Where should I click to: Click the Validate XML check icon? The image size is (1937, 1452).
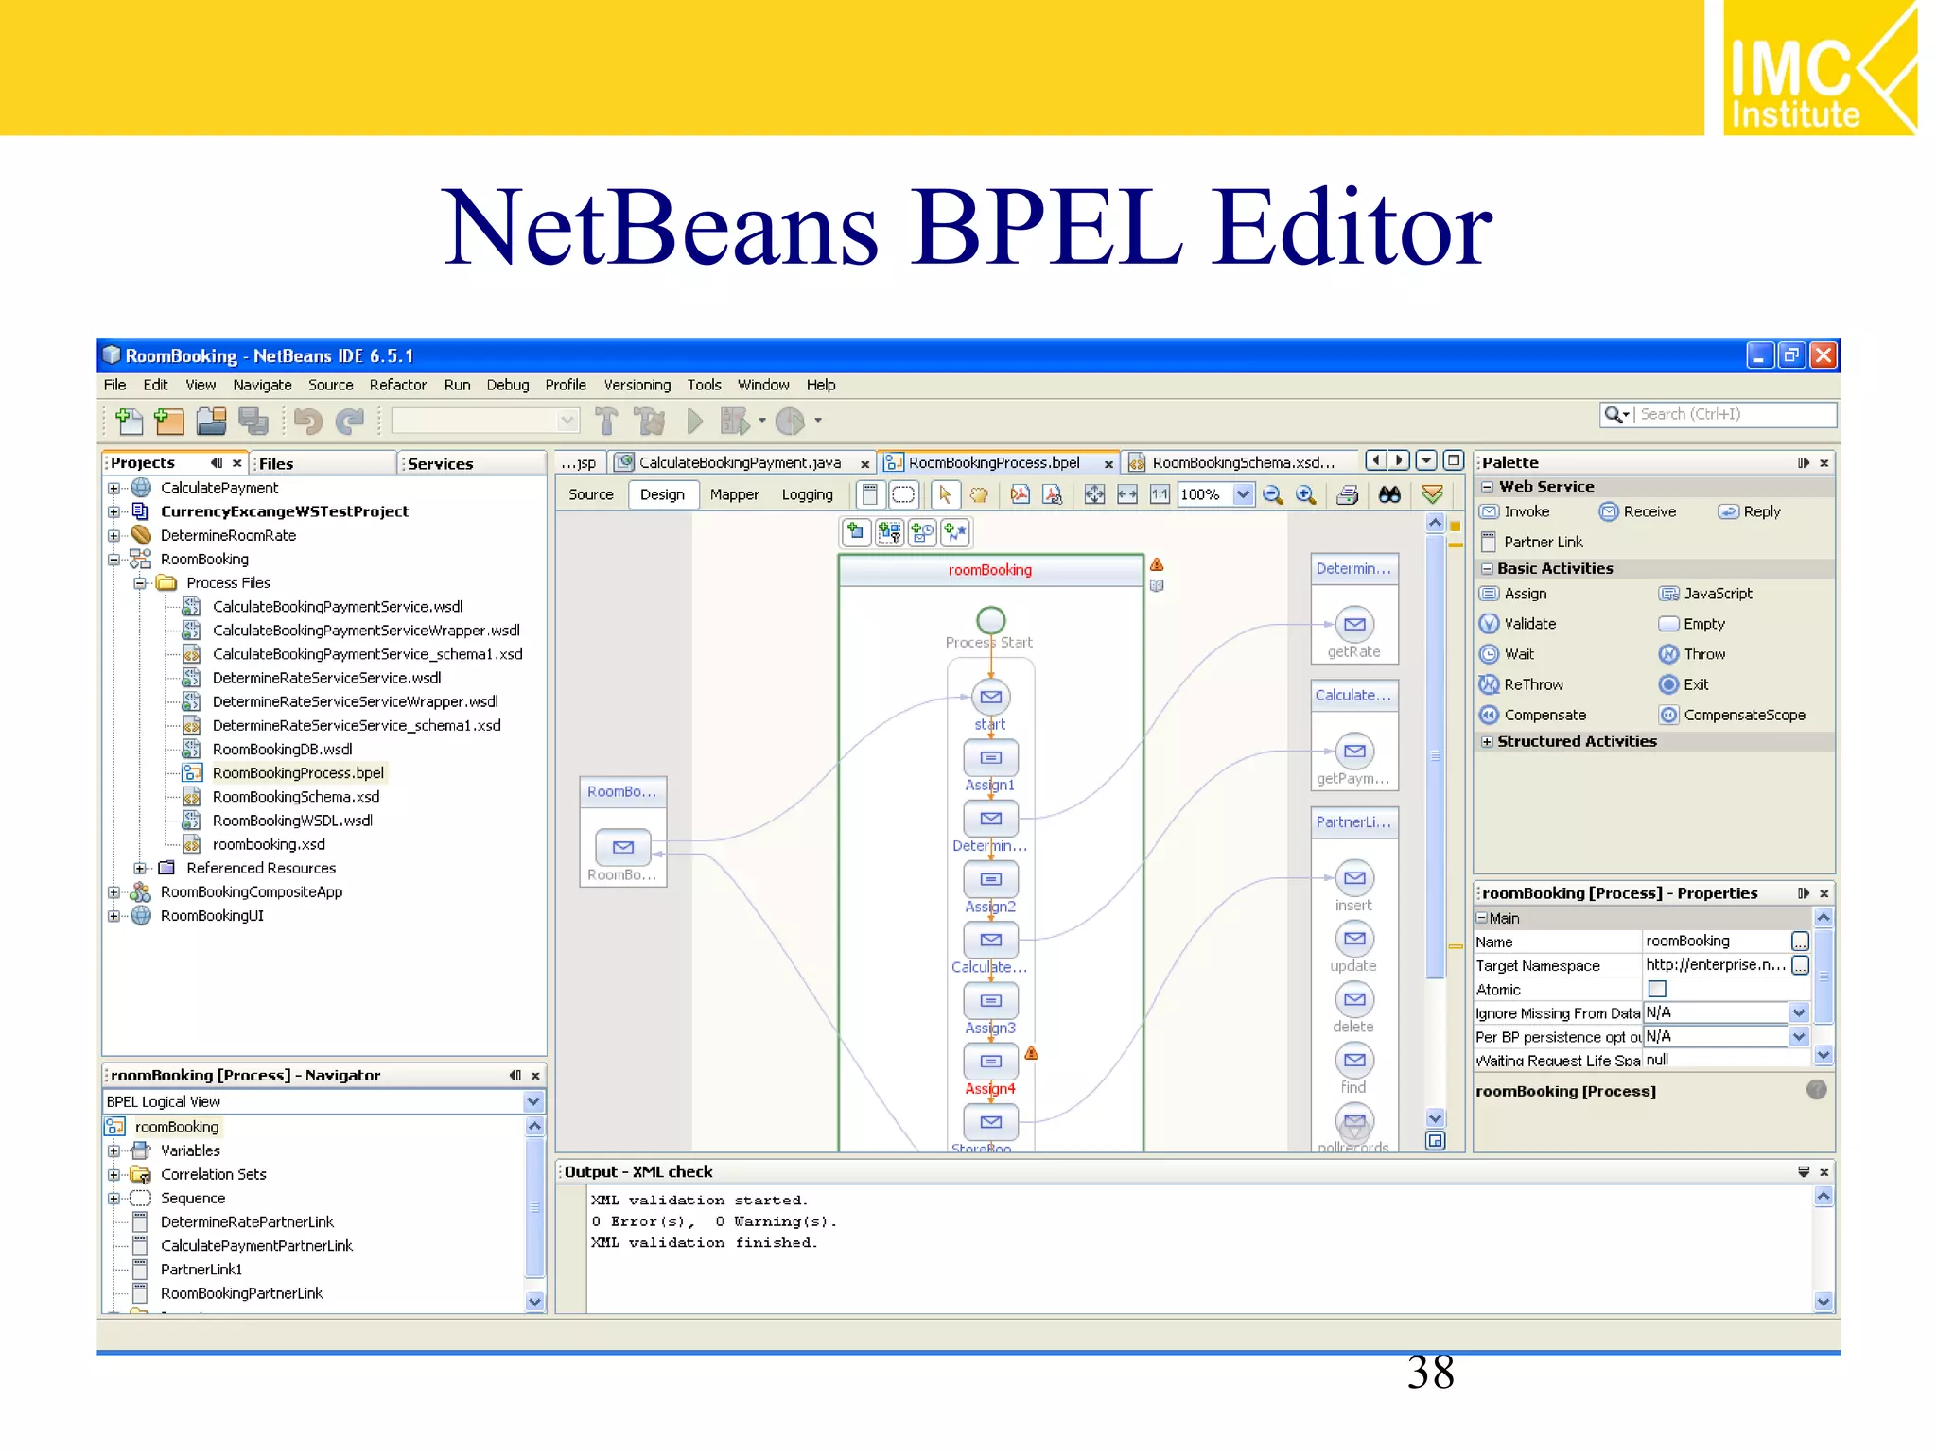pos(1432,493)
